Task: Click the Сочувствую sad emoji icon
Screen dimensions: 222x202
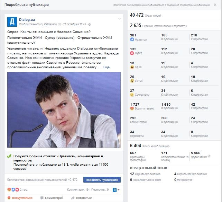Action: [132, 95]
